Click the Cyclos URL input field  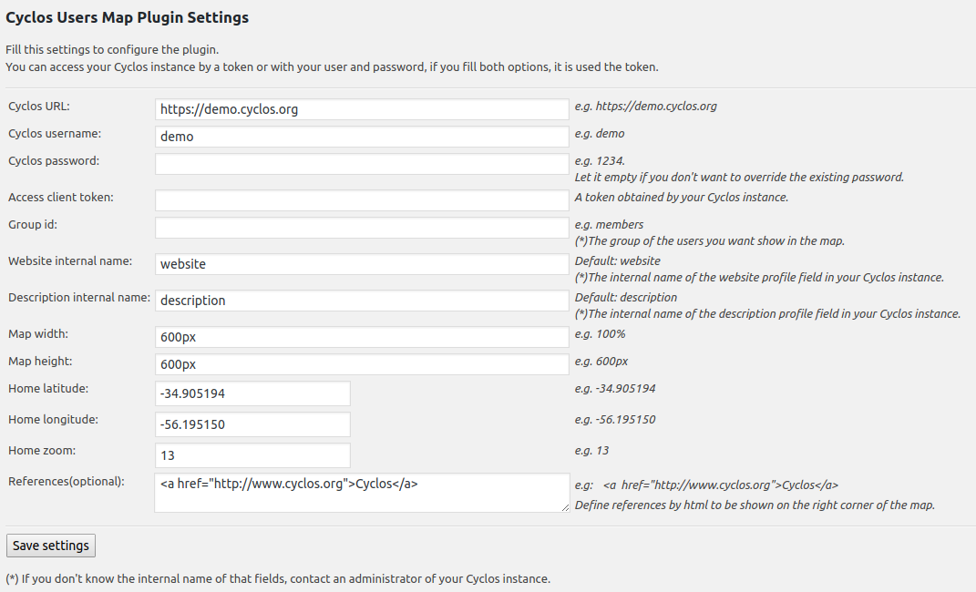pos(362,109)
